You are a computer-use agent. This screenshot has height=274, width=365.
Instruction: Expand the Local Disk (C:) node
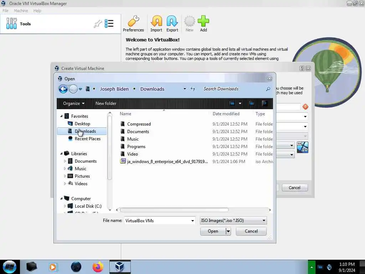click(65, 206)
